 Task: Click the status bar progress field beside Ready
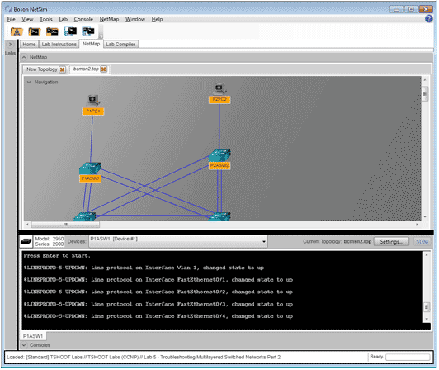(408, 357)
